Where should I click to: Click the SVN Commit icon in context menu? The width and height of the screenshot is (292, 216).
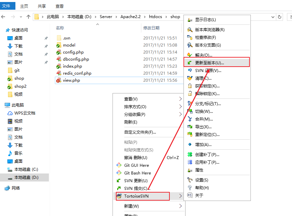(119, 189)
